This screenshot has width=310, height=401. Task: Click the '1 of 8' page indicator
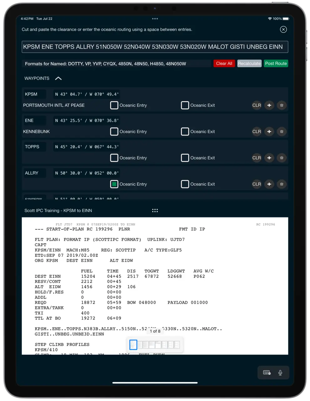[x=155, y=331]
